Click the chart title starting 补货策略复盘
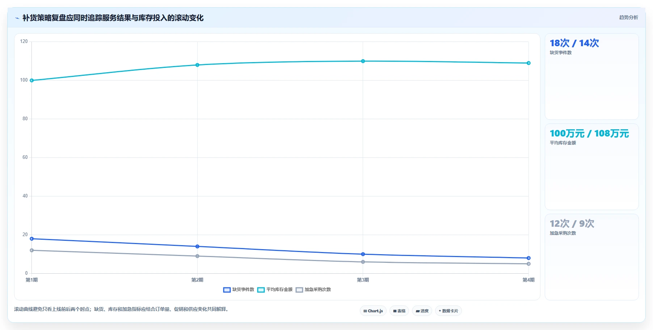This screenshot has height=330, width=653. (x=113, y=18)
